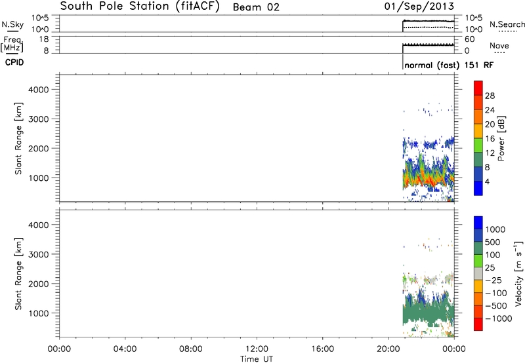Click the Velocity [m s⁻¹] colorbar title
Viewport: 525px width, 363px height.
point(518,273)
